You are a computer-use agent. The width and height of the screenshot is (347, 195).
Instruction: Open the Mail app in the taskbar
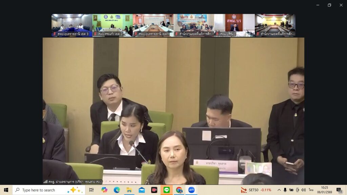click(x=142, y=190)
